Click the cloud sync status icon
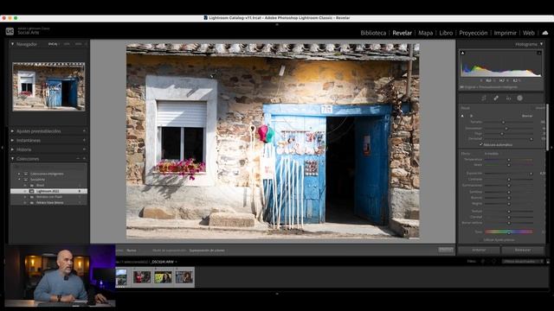 545,33
